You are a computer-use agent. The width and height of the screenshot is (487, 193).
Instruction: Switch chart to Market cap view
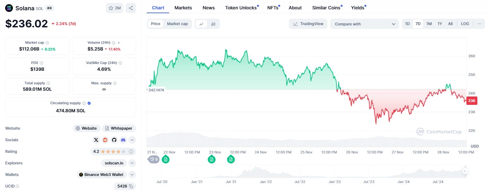point(177,24)
